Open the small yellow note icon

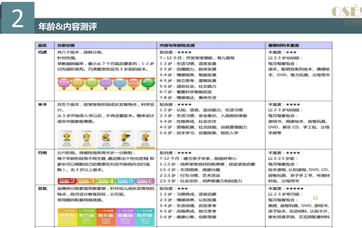[315, 198]
